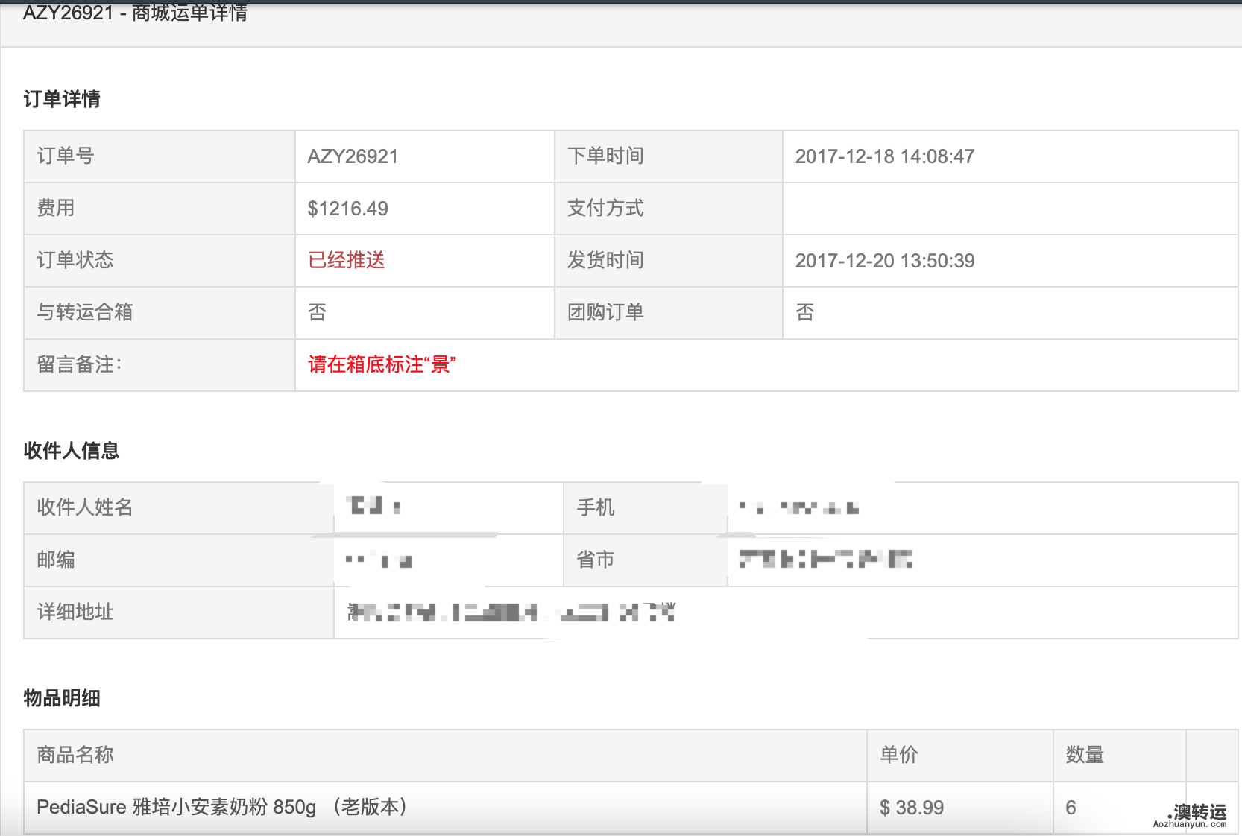This screenshot has height=836, width=1242.
Task: Select order time 2017-12-18 14:08:47
Action: (x=885, y=156)
